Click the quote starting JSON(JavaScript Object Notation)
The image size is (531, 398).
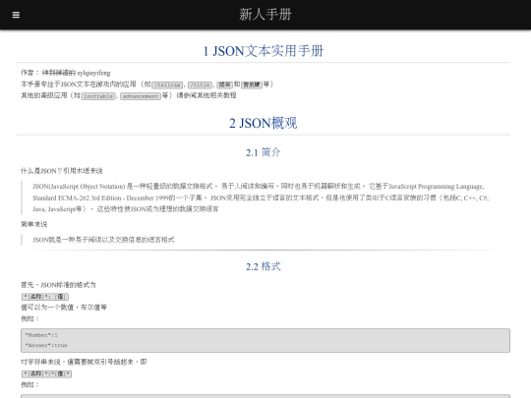click(259, 187)
